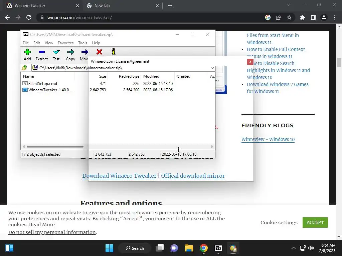The height and width of the screenshot is (256, 342).
Task: Open Cookie settings link
Action: 279,222
